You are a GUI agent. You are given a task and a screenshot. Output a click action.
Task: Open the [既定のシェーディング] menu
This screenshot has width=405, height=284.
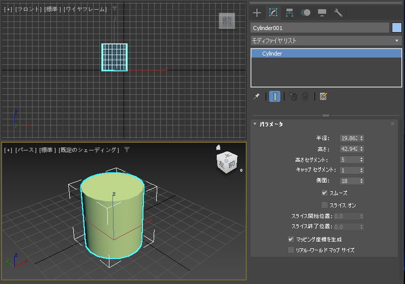(x=89, y=150)
